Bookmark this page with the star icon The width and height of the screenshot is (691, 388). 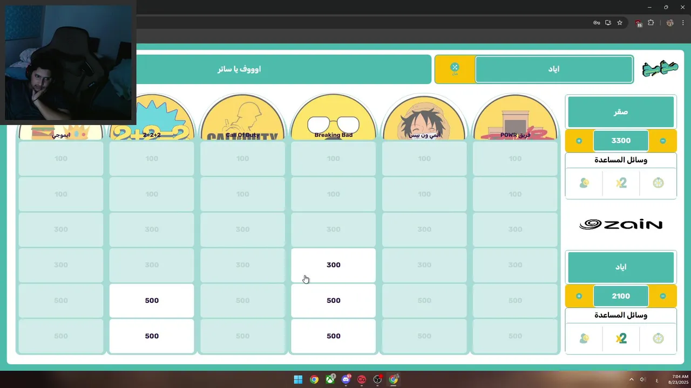click(x=620, y=23)
